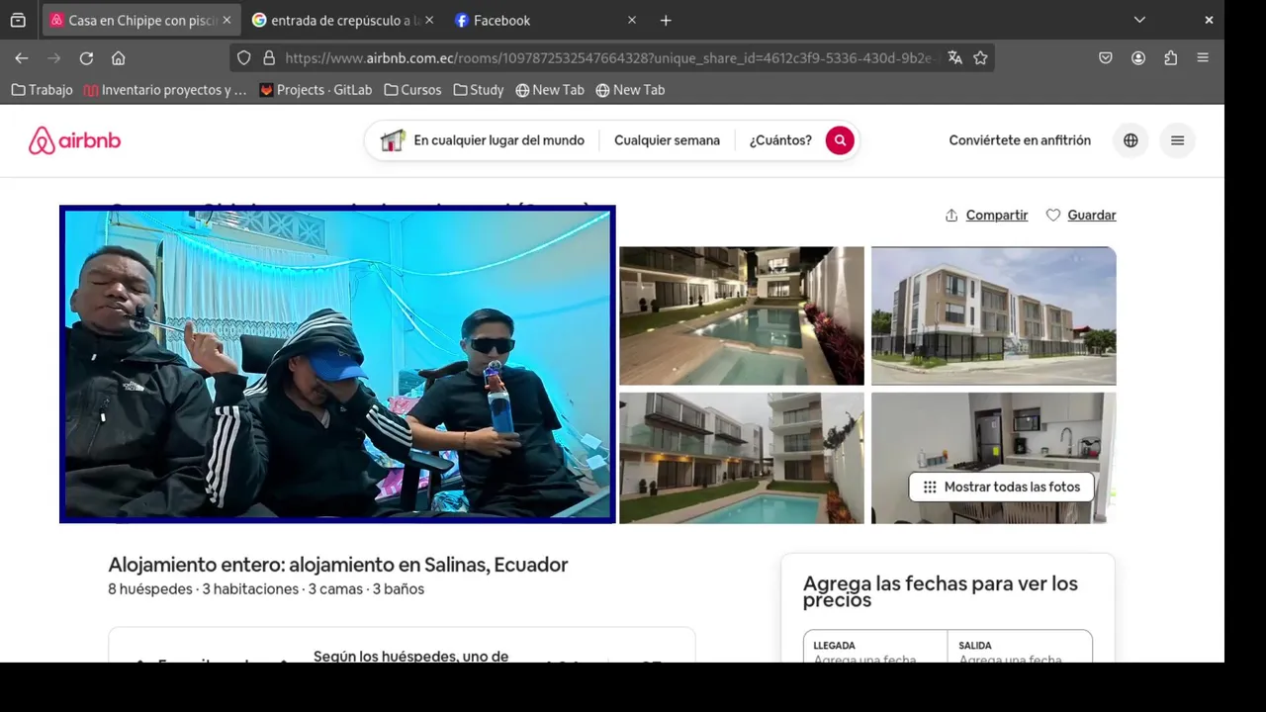1266x712 pixels.
Task: Select 'Cualquier semana' in search bar
Action: [667, 140]
